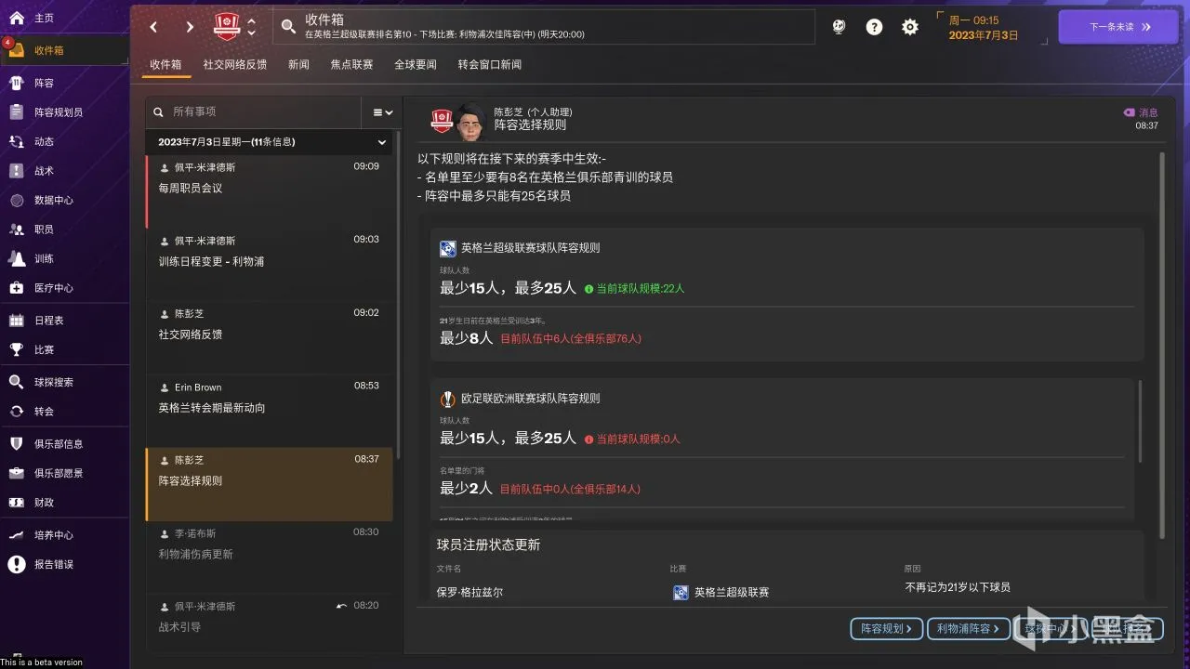This screenshot has width=1190, height=669.
Task: Click 消息 message type tag
Action: pyautogui.click(x=1141, y=112)
